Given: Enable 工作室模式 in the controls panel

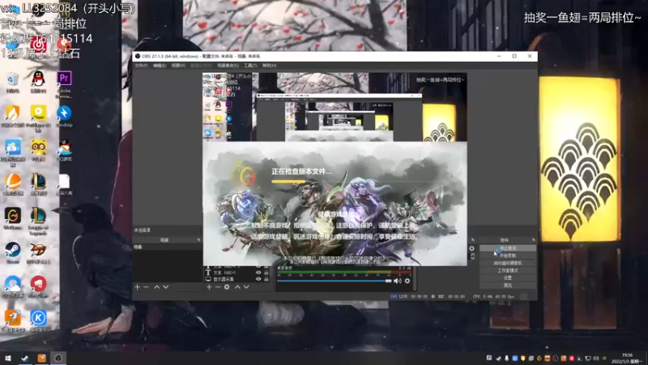Looking at the screenshot, I should tap(508, 271).
